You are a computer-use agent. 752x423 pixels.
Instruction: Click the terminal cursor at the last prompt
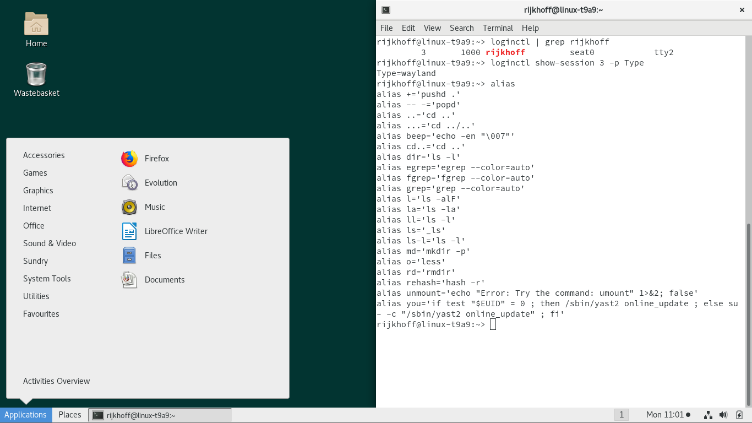[493, 324]
